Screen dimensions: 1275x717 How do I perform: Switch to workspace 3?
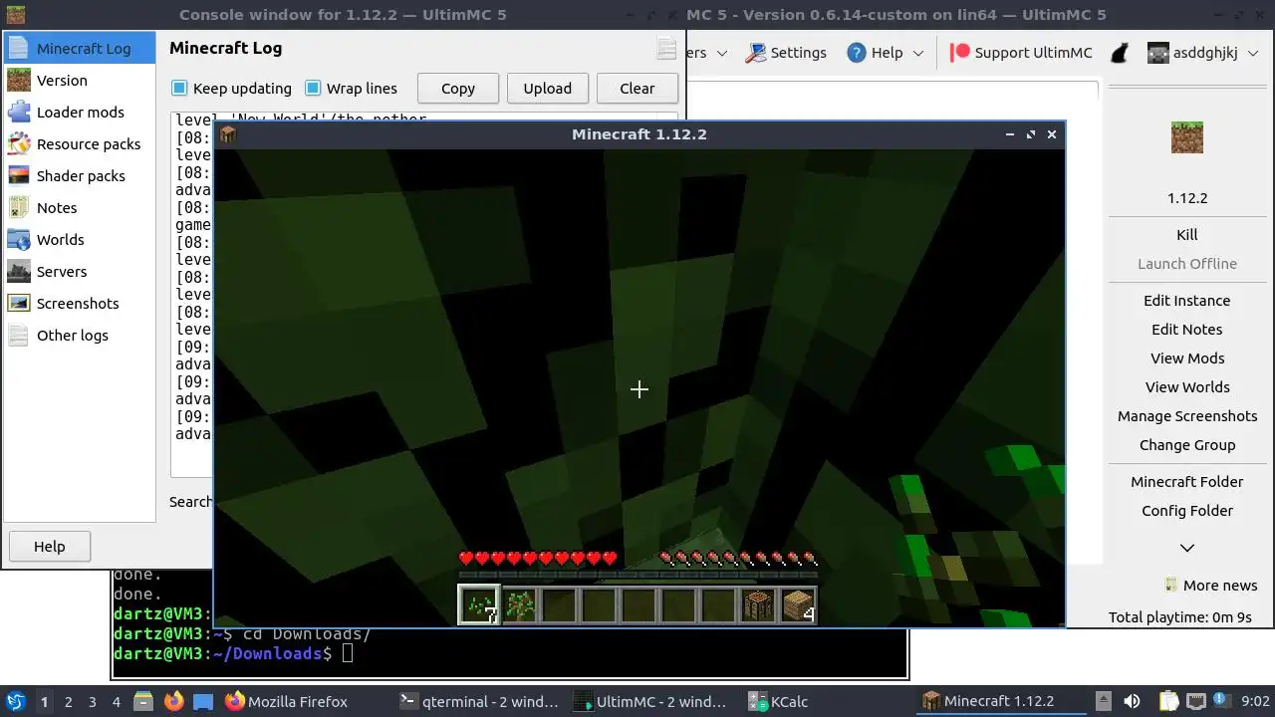point(92,701)
